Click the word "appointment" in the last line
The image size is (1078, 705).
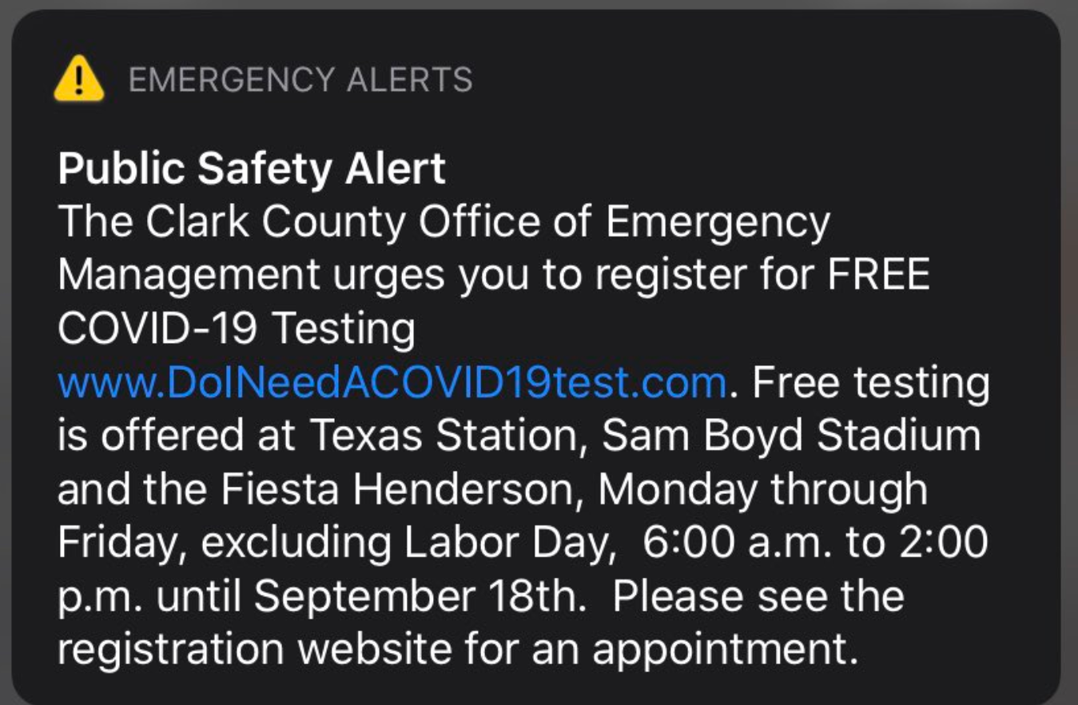(719, 651)
